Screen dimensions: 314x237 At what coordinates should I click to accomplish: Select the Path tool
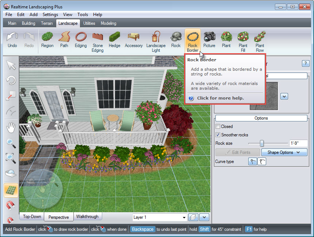(x=64, y=40)
